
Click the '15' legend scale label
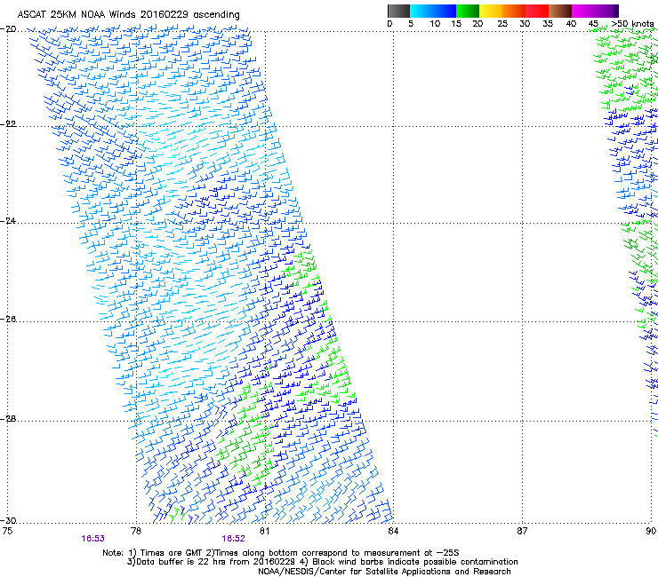click(x=456, y=24)
